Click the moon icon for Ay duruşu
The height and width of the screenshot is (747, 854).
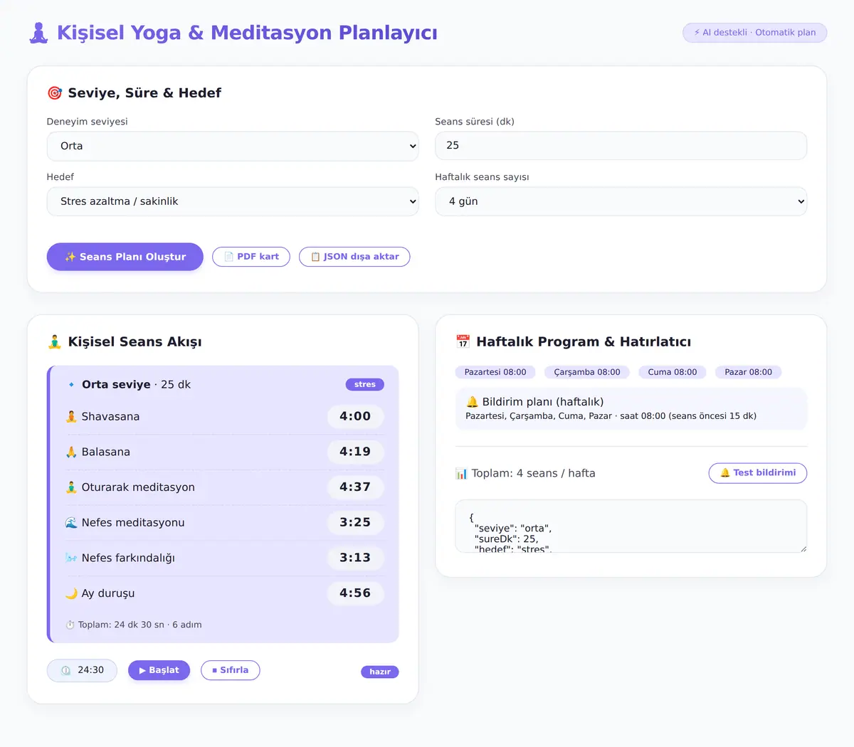[71, 593]
